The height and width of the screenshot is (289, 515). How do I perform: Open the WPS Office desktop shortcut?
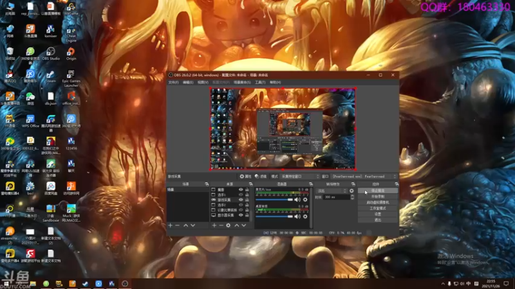[x=30, y=121]
